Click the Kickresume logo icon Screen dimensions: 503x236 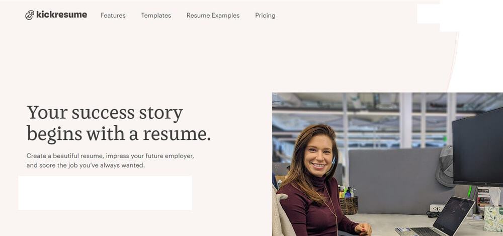click(30, 15)
